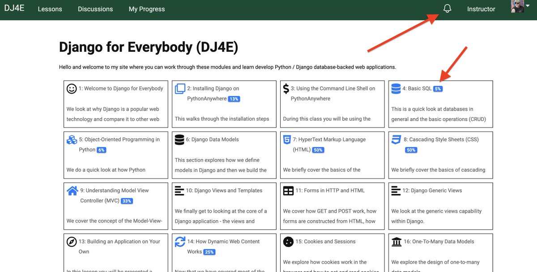Click the 50% badge on Cascading Style Sheets
537x272 pixels.
pyautogui.click(x=411, y=150)
